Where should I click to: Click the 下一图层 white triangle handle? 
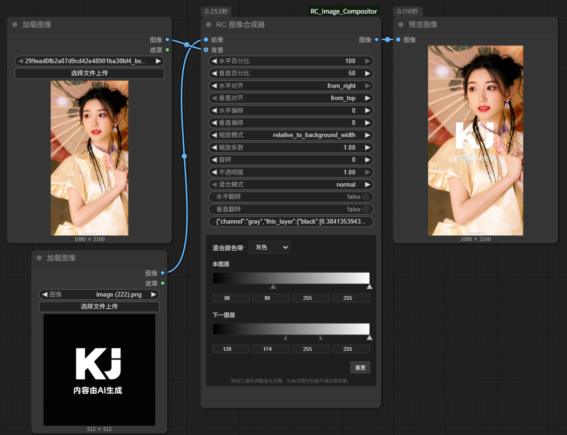[369, 337]
